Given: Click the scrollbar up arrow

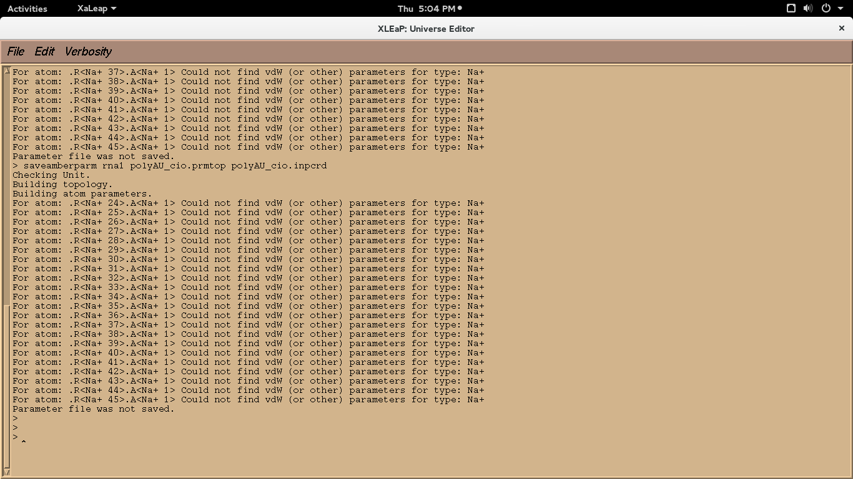Looking at the screenshot, I should [6, 70].
